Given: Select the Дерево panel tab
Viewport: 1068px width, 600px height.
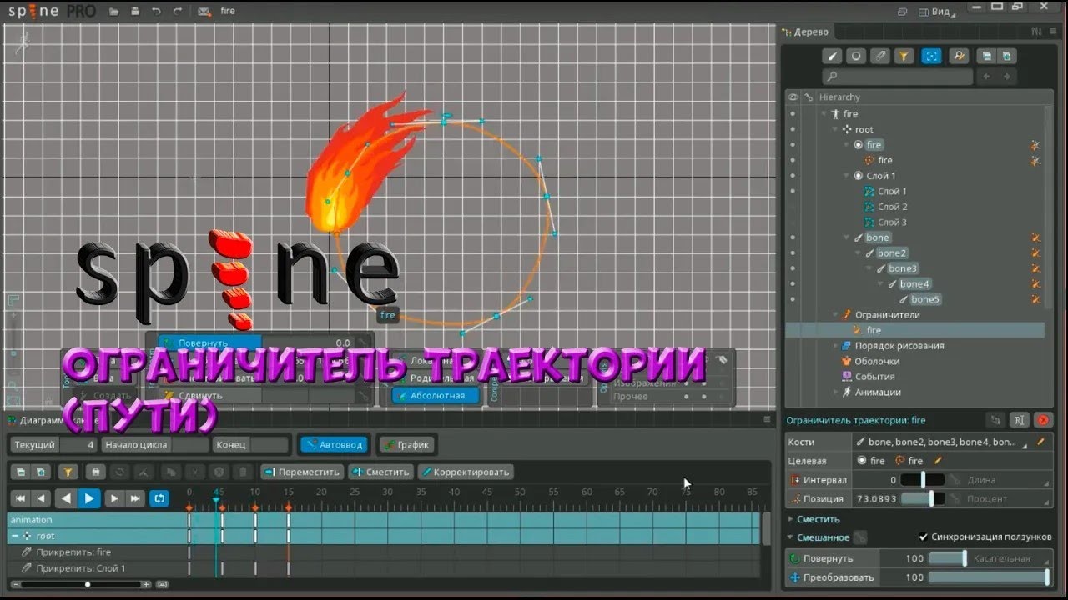Looking at the screenshot, I should click(806, 32).
